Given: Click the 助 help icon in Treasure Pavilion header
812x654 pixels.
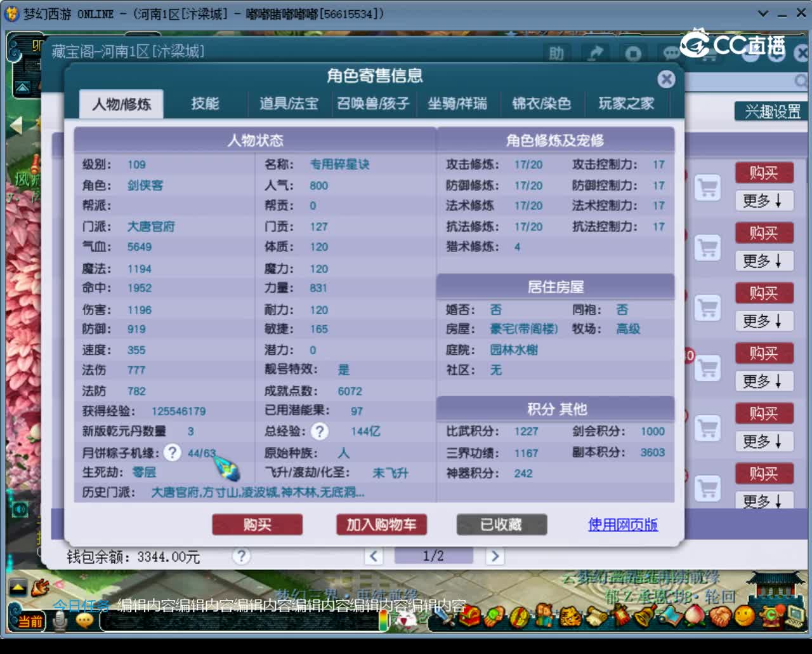Looking at the screenshot, I should click(x=556, y=53).
